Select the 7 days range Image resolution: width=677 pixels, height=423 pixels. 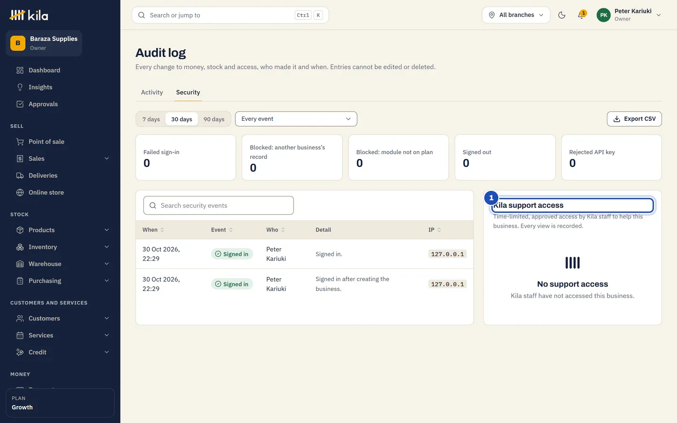click(x=151, y=119)
